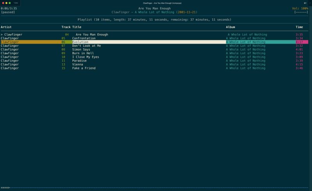Click the 4:01 duration of Simon Says
312x191 pixels.
(x=299, y=50)
